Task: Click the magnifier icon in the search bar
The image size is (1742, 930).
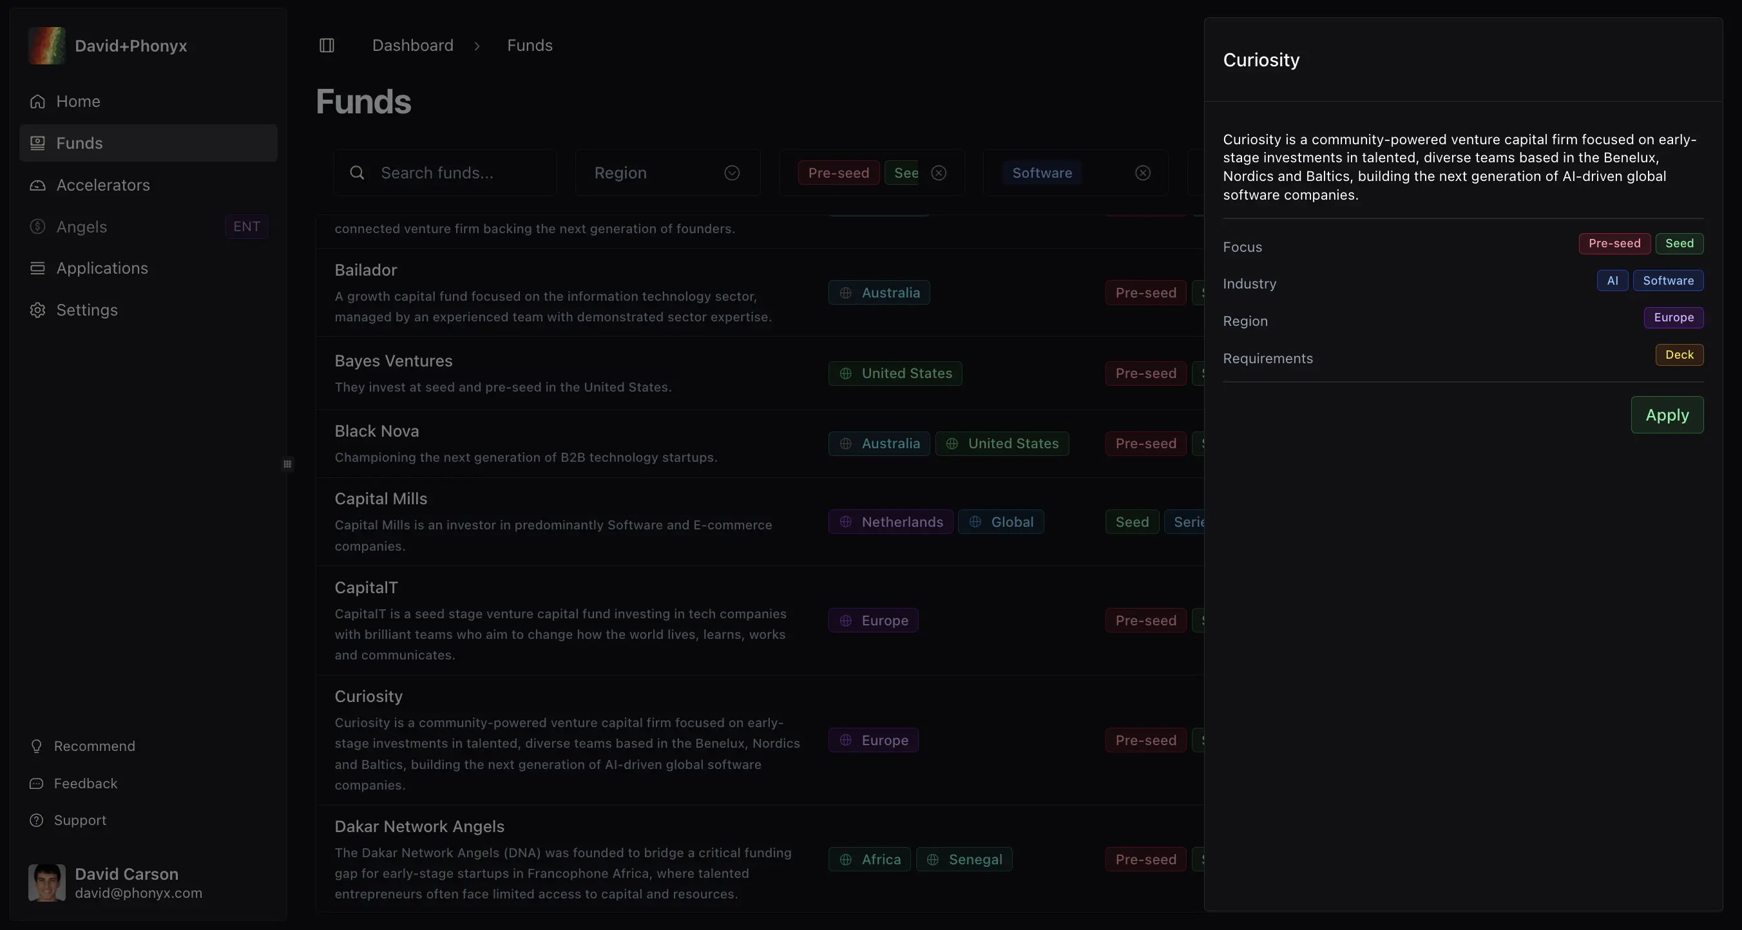Action: 358,173
